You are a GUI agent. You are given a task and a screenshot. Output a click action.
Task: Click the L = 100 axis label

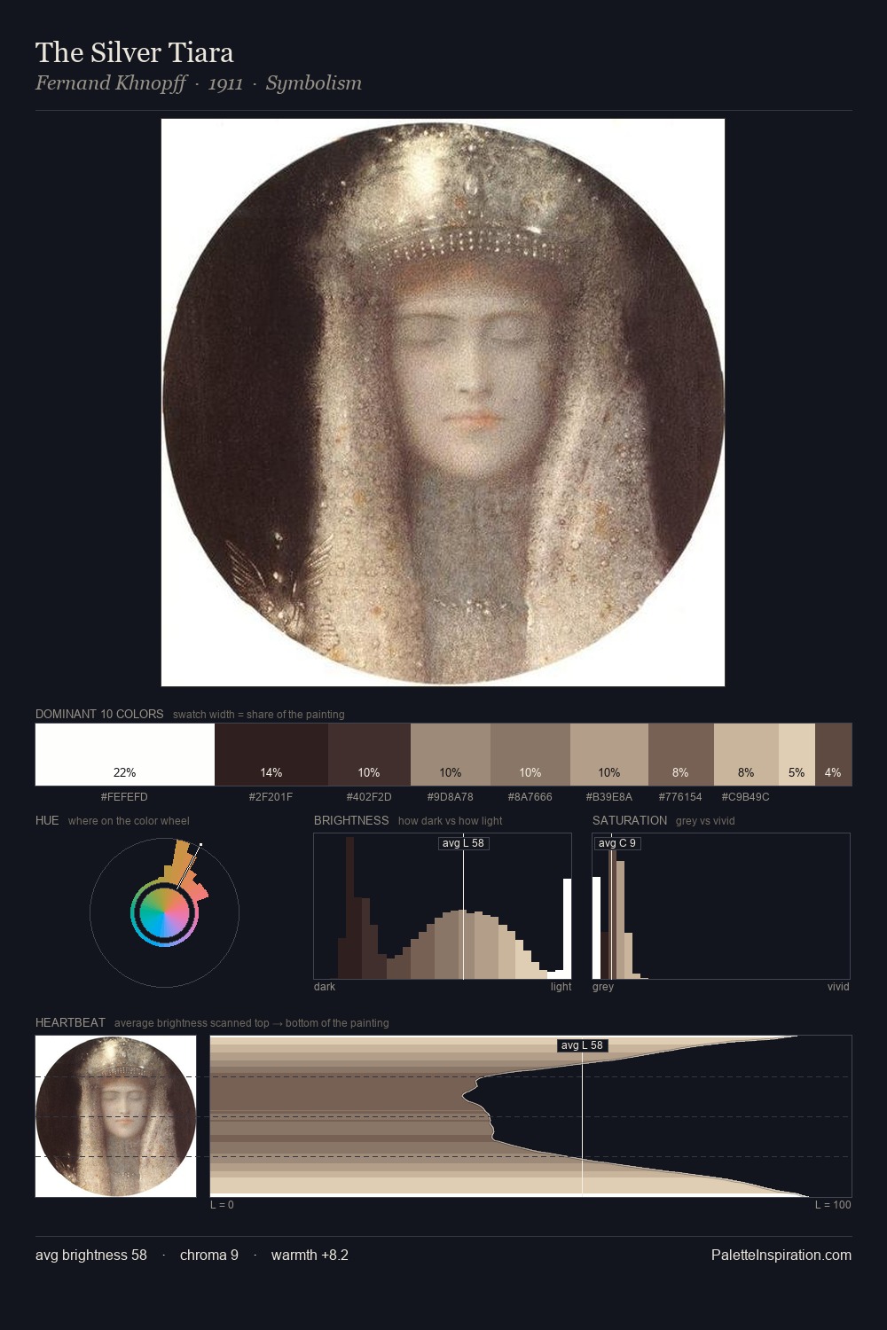click(833, 1205)
